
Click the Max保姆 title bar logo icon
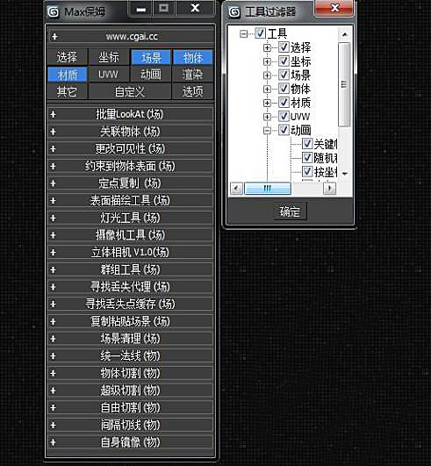pyautogui.click(x=54, y=12)
